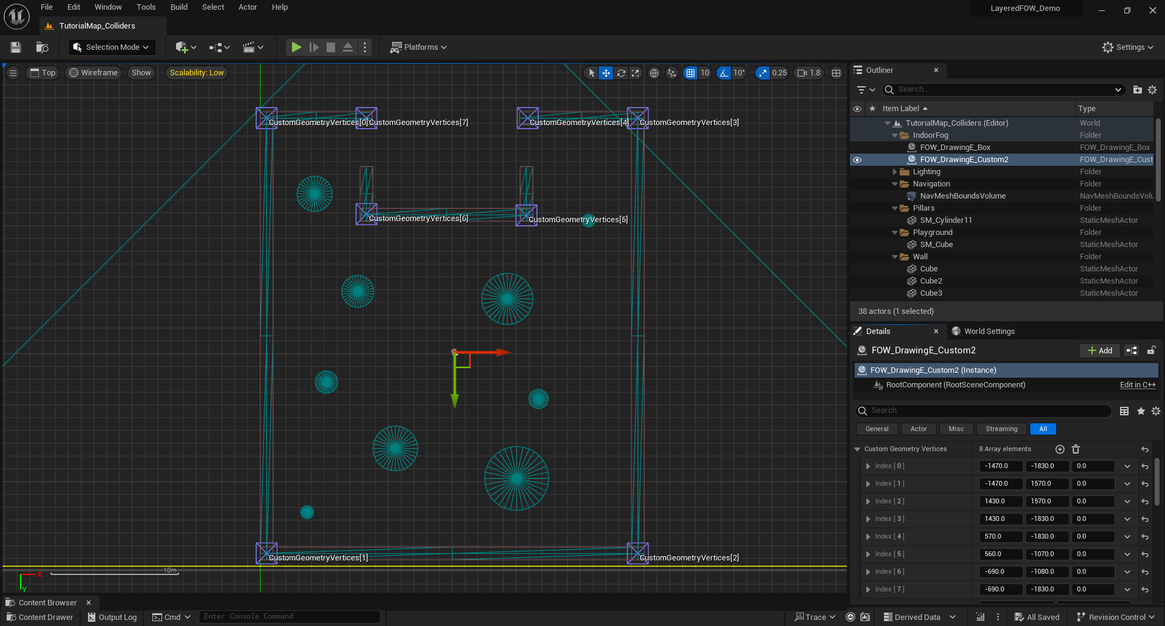Open the Blueprints dropdown icon
This screenshot has width=1165, height=626.
[x=219, y=47]
